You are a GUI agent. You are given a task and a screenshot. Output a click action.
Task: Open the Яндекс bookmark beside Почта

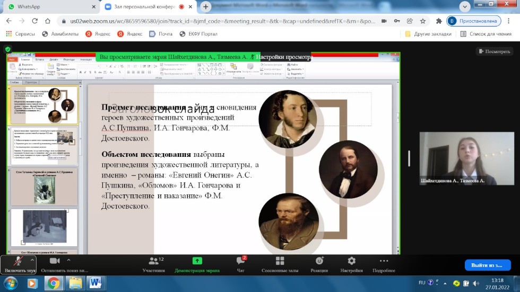(x=130, y=34)
